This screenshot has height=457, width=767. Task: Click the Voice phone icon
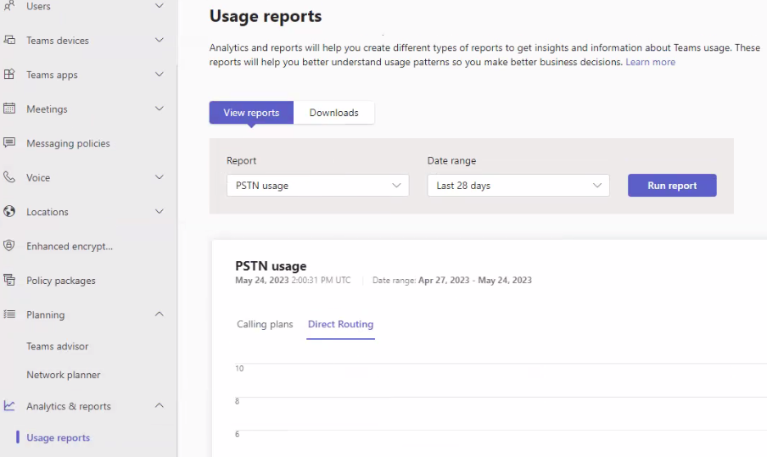pyautogui.click(x=10, y=177)
